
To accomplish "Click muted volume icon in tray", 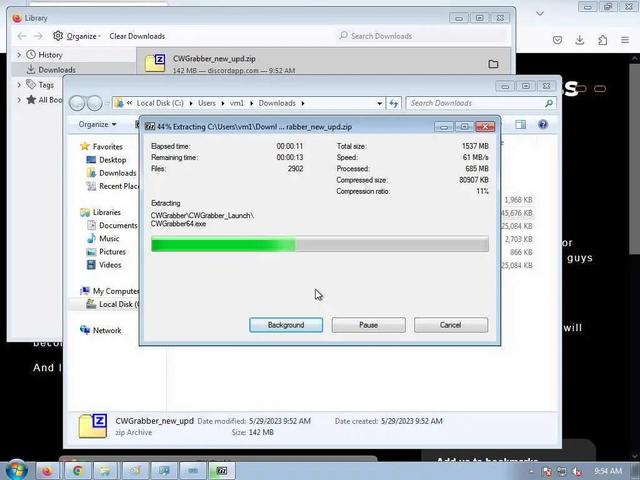I will pyautogui.click(x=577, y=471).
